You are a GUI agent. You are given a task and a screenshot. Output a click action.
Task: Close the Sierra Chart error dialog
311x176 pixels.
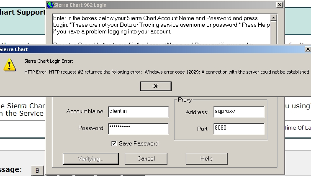point(308,49)
